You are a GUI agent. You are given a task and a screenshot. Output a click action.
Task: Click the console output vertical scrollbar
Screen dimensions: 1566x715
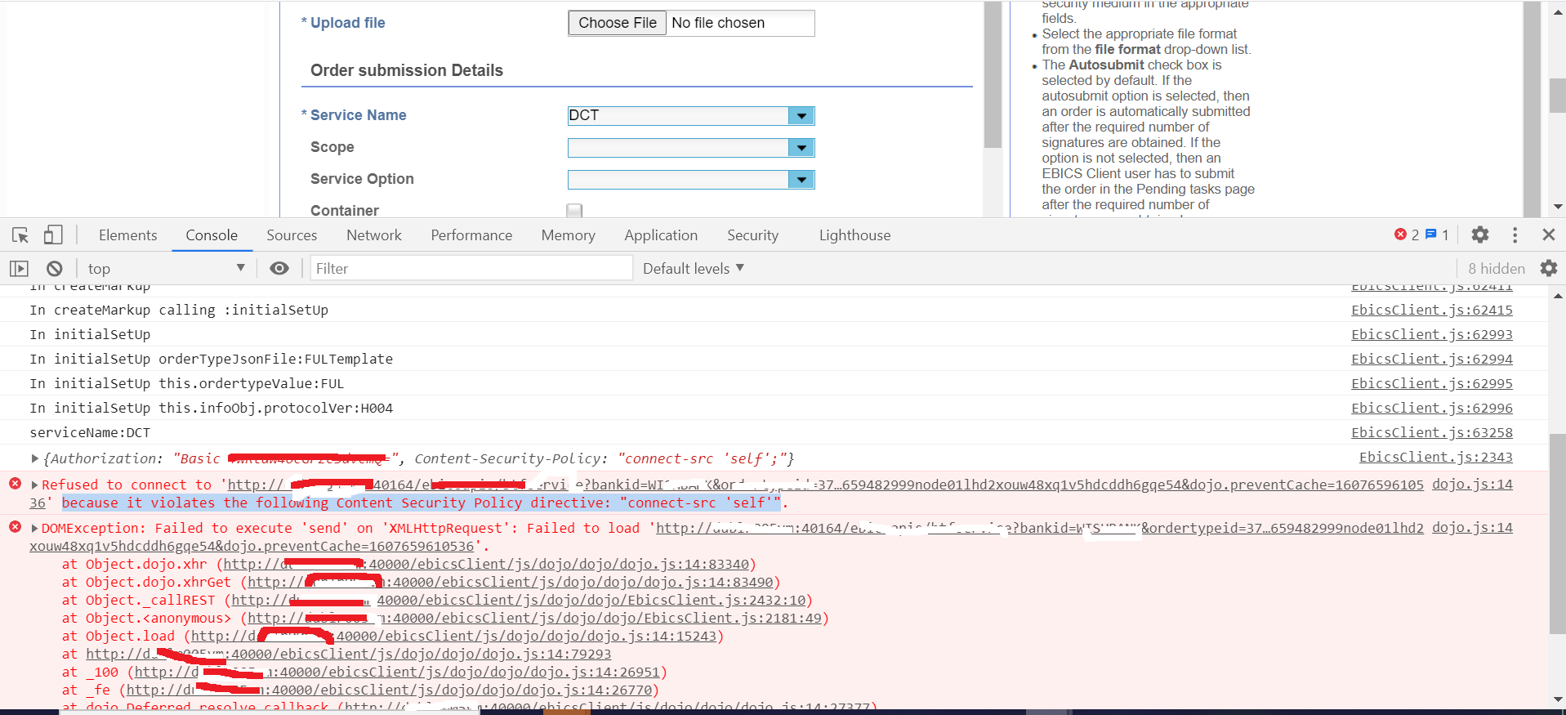point(1557,534)
